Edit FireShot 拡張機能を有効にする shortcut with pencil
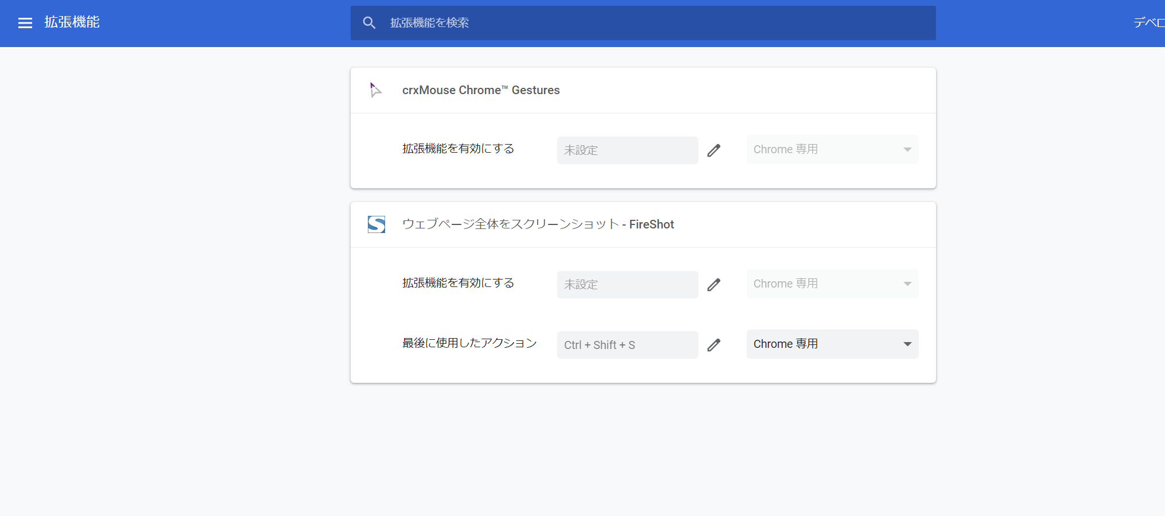This screenshot has height=516, width=1165. pyautogui.click(x=713, y=285)
